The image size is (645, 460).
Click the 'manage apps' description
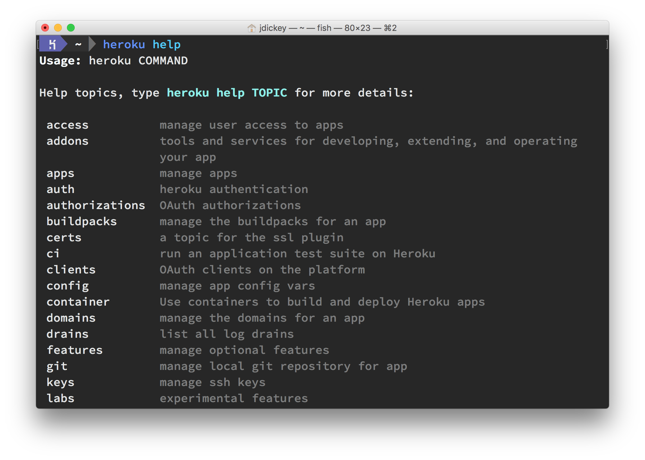click(198, 174)
